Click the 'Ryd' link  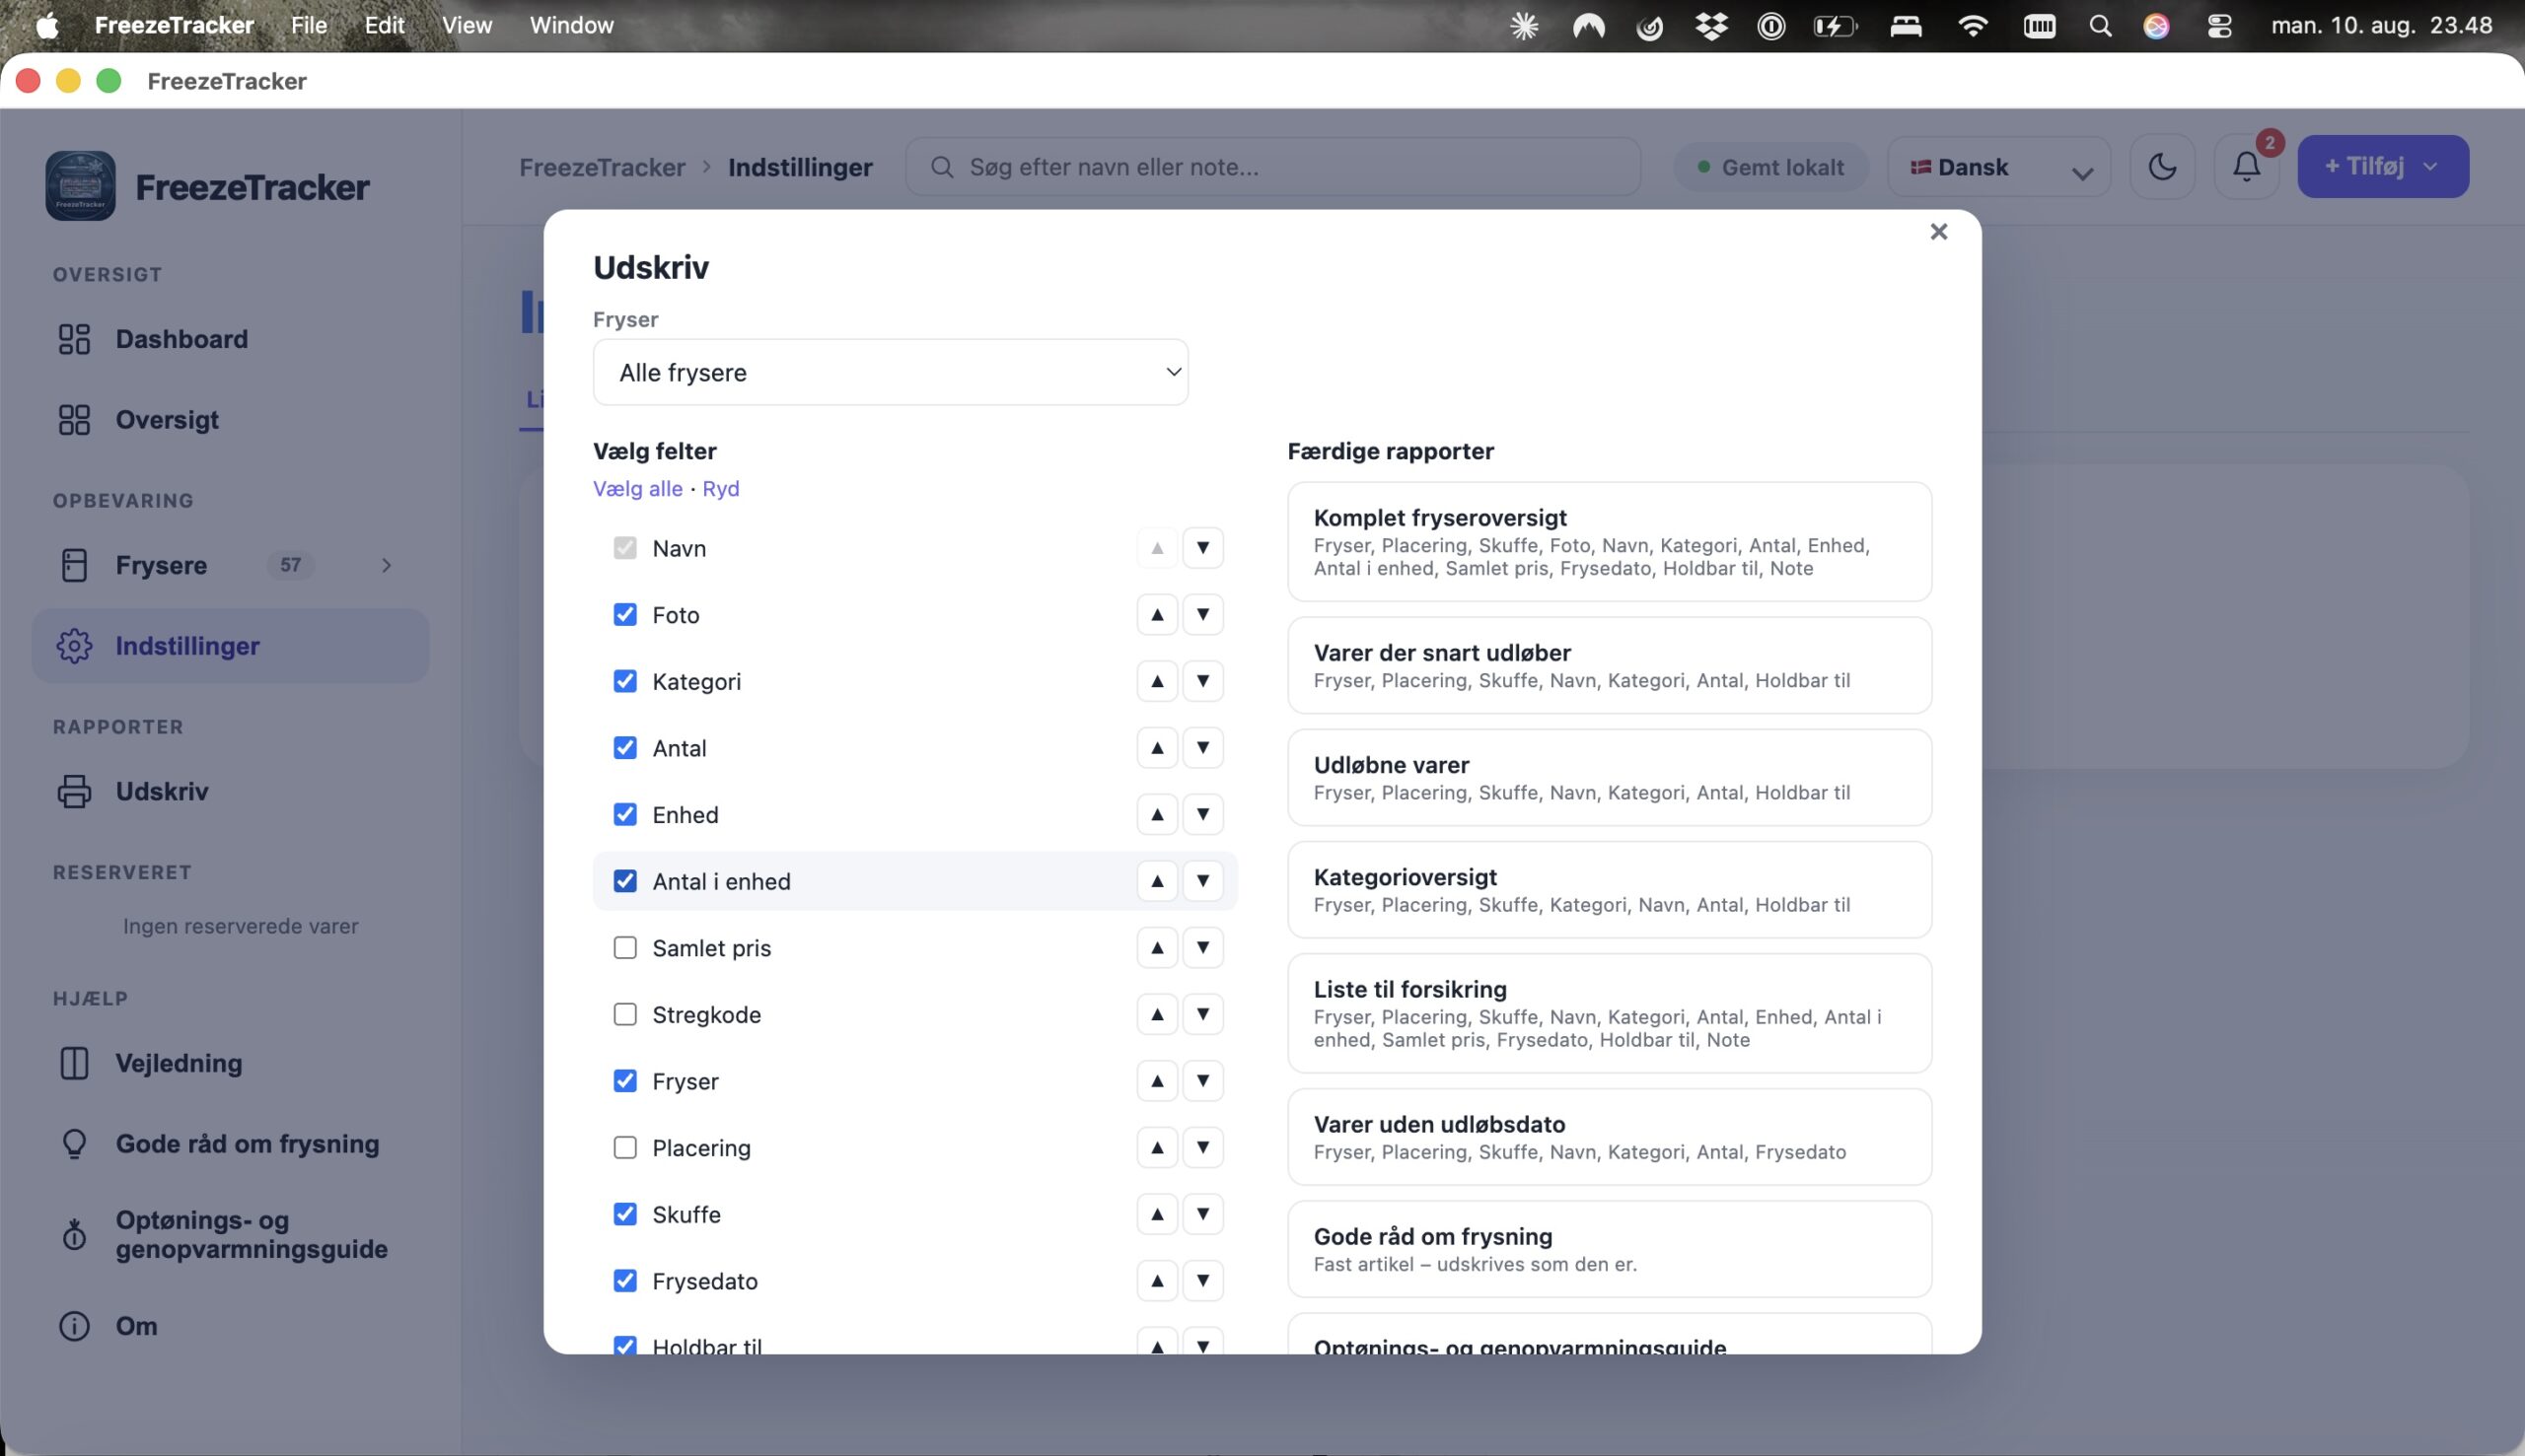(x=720, y=488)
